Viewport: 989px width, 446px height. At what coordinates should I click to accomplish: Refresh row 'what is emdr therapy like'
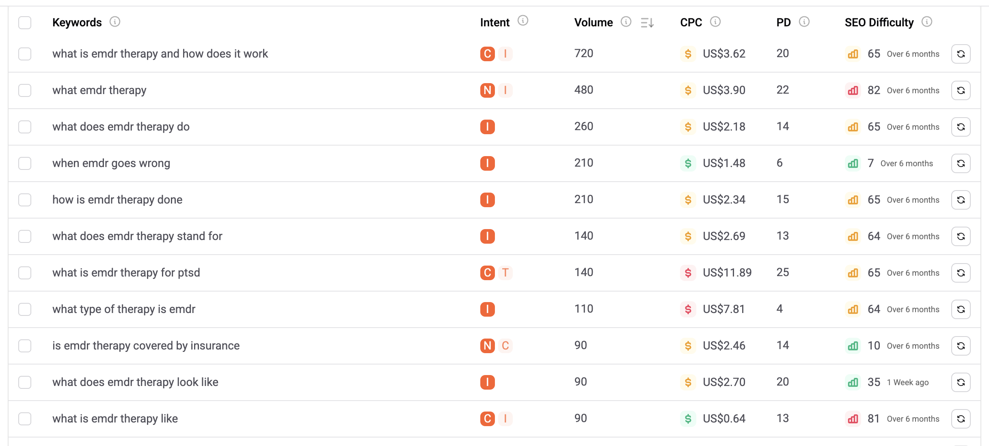961,419
